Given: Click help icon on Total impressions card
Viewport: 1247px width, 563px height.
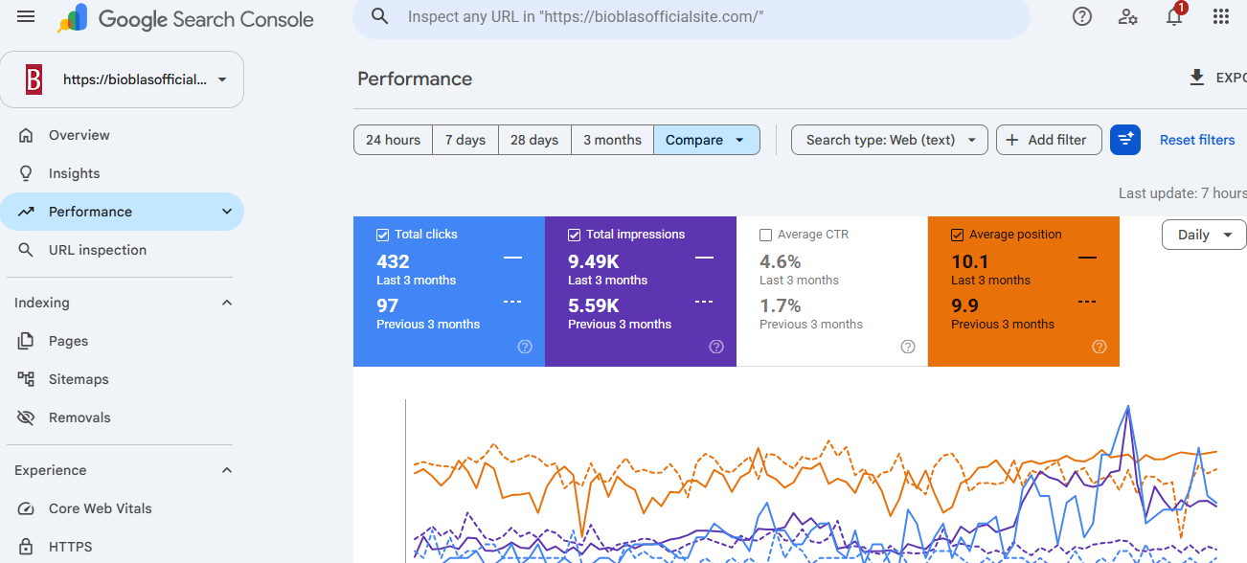Looking at the screenshot, I should coord(716,347).
